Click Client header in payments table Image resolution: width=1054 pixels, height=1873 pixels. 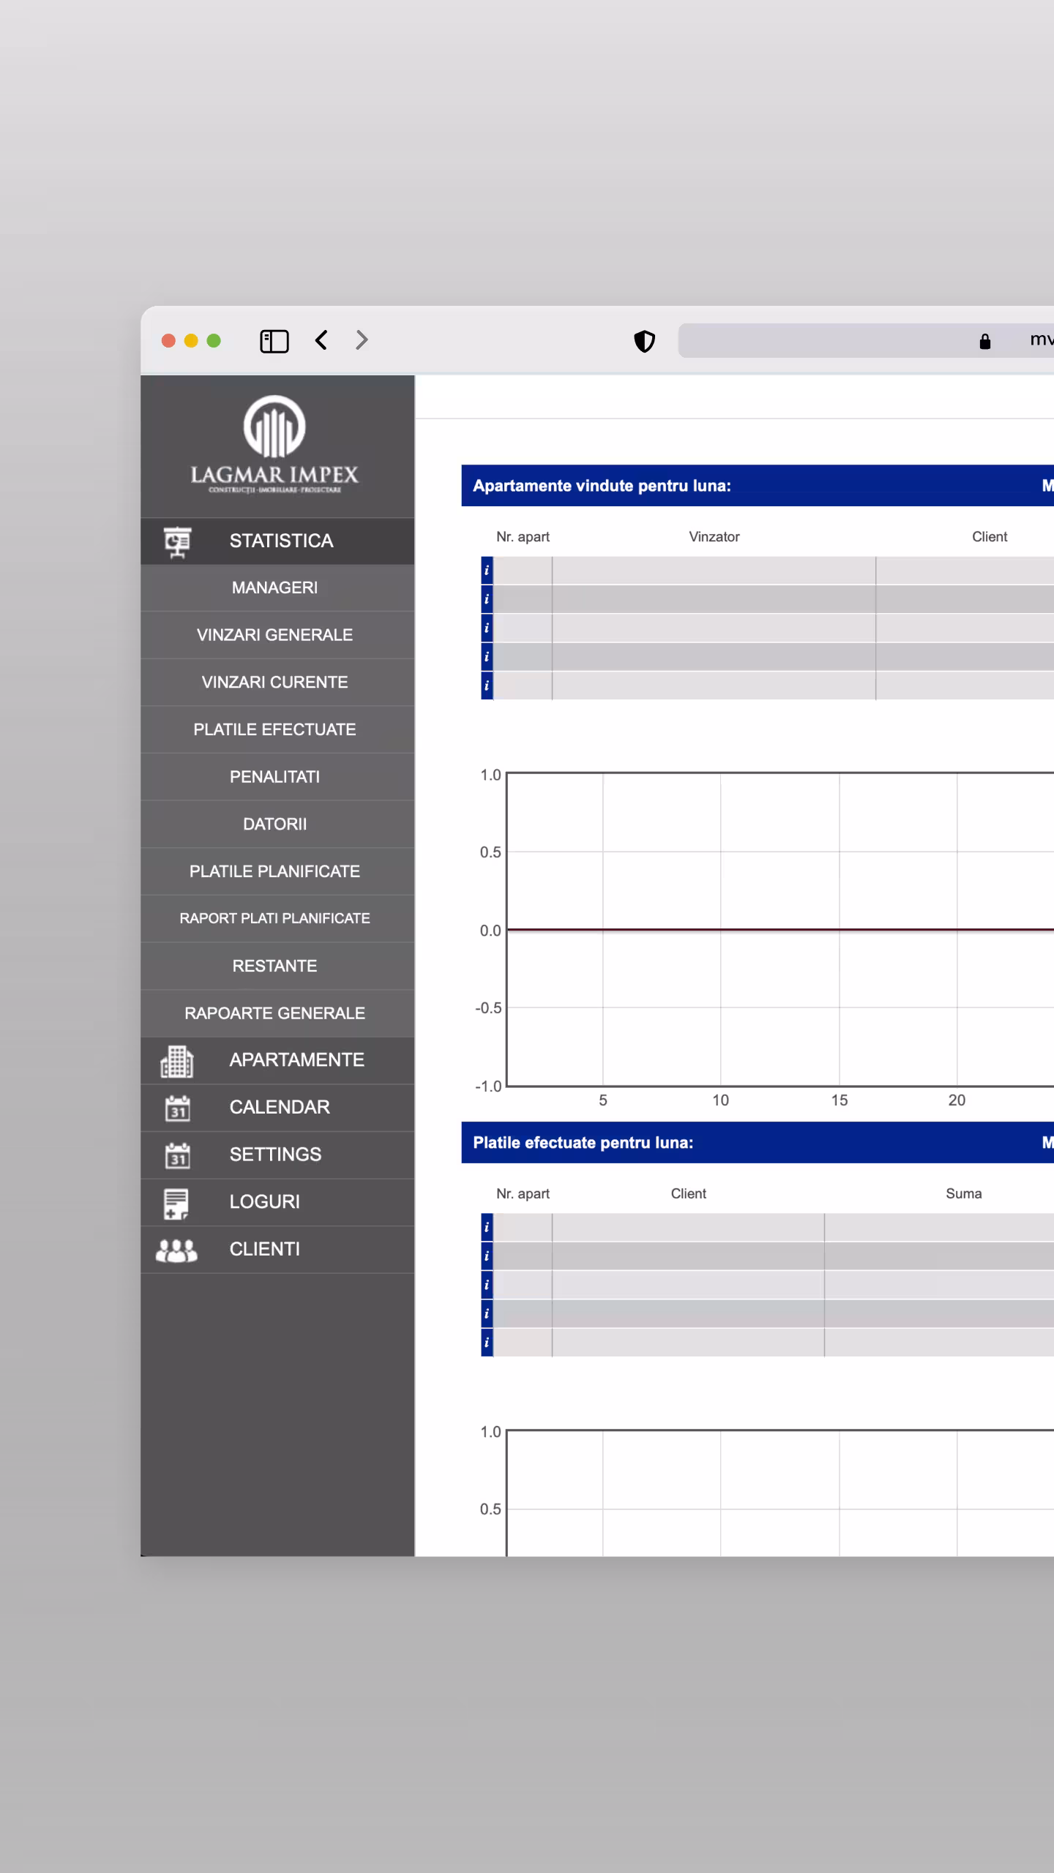point(689,1194)
